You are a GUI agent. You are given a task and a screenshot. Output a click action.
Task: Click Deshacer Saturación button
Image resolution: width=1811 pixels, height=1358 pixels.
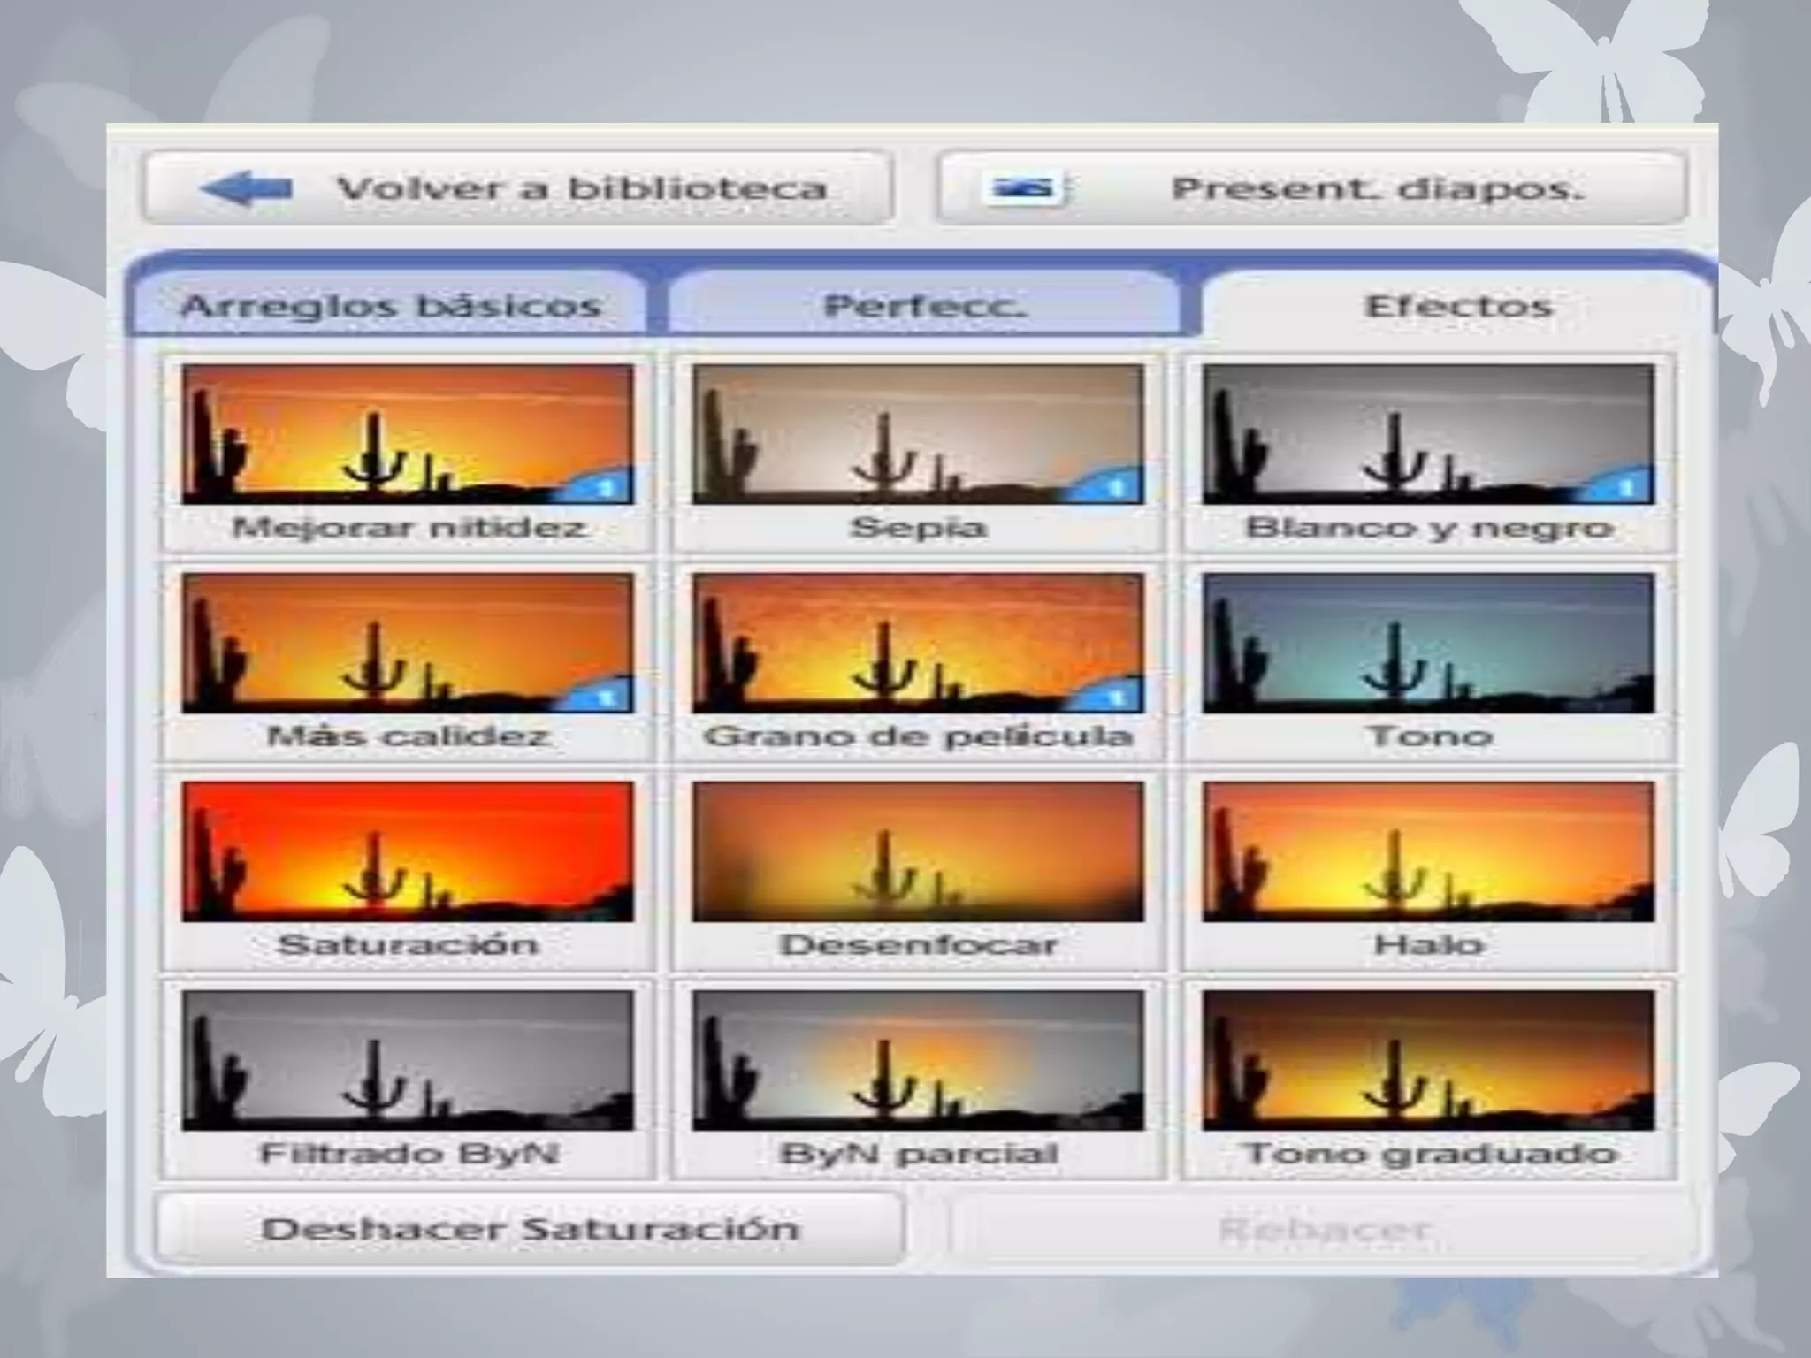point(530,1229)
